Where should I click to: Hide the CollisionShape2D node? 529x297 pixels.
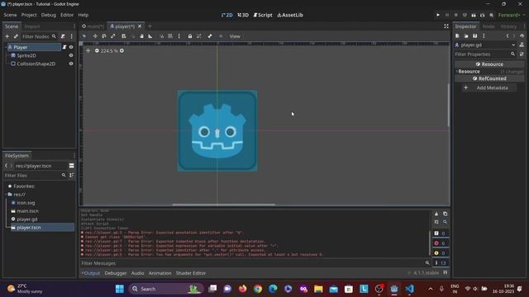pos(71,64)
